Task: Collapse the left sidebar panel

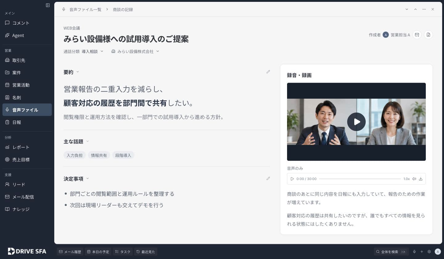Action: (48, 5)
